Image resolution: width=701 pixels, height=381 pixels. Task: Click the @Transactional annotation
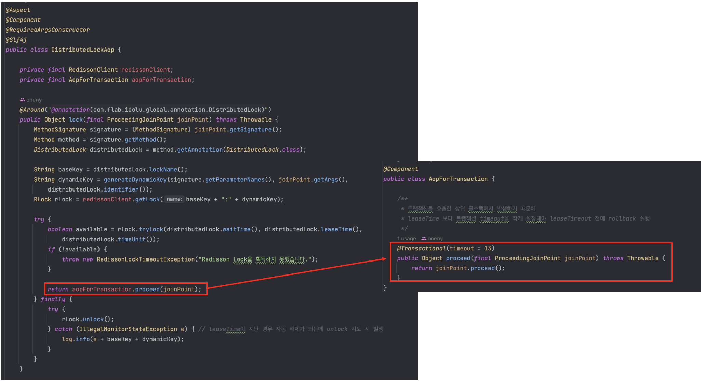pyautogui.click(x=421, y=248)
